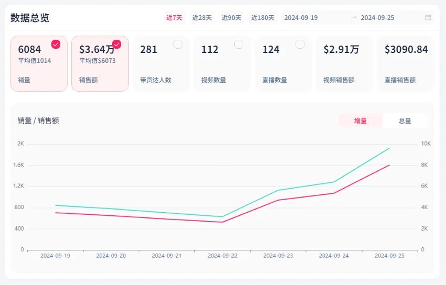446x285 pixels.
Task: Uncheck the 销量 metric checkbox
Action: [56, 45]
